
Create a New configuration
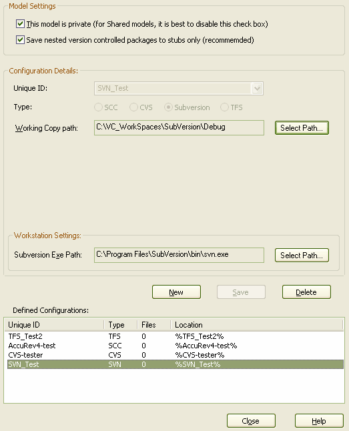click(176, 292)
